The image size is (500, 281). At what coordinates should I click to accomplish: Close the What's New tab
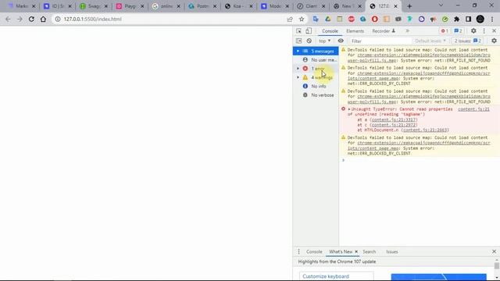356,251
